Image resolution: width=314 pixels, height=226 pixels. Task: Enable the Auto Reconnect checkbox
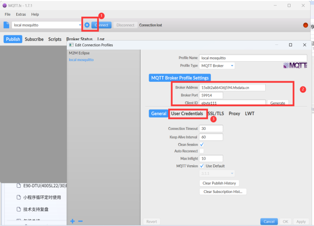point(202,151)
